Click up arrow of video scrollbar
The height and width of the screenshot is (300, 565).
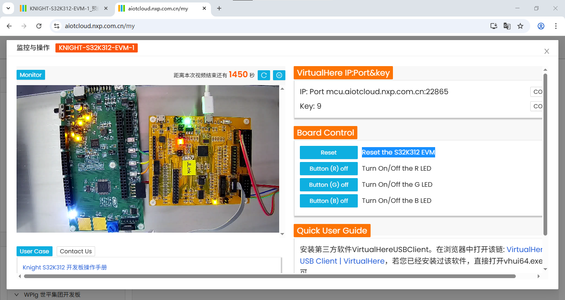(x=282, y=88)
